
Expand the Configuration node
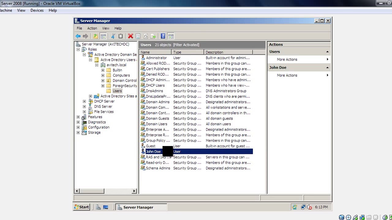pos(78,127)
